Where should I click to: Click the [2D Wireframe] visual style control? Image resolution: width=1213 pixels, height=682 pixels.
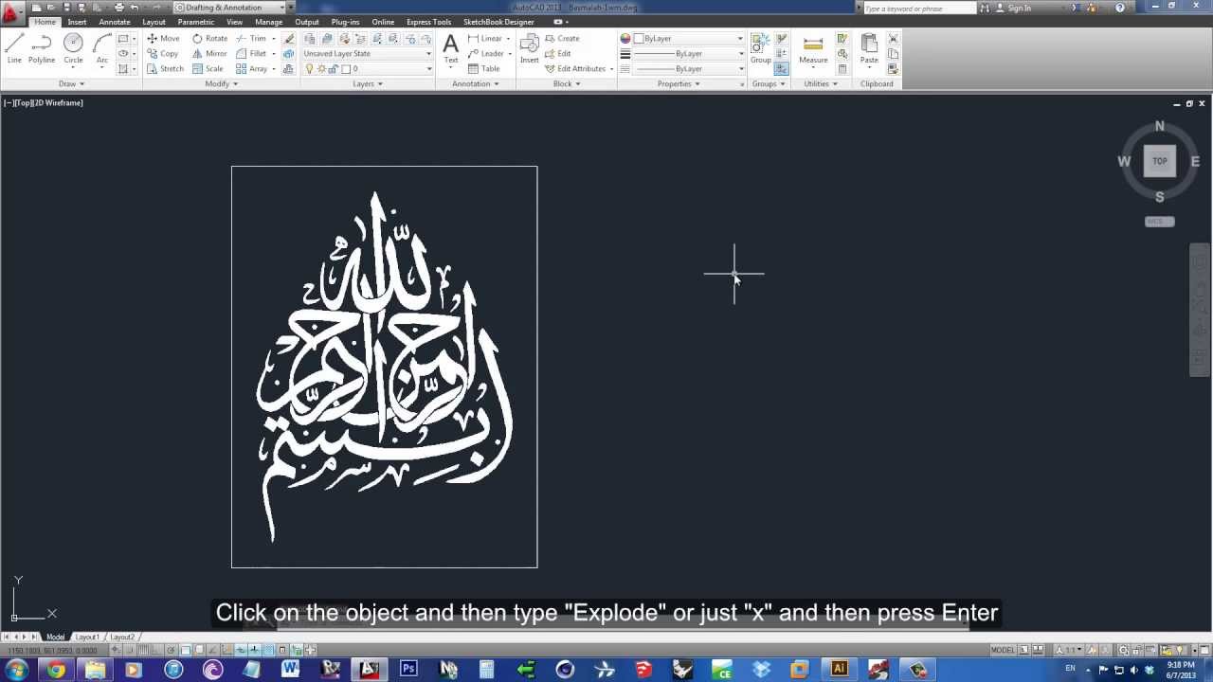(x=60, y=102)
